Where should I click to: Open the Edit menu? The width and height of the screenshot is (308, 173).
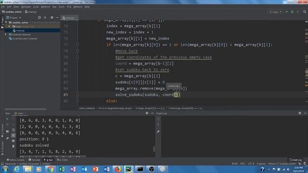coord(9,7)
